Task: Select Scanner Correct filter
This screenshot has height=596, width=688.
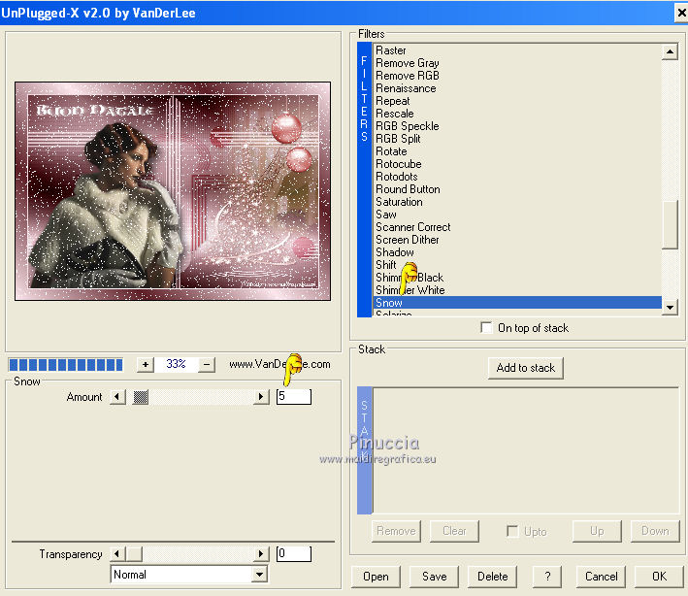Action: 517,227
